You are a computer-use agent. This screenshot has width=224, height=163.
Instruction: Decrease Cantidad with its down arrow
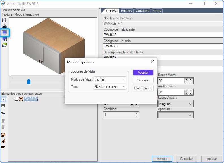point(136,116)
